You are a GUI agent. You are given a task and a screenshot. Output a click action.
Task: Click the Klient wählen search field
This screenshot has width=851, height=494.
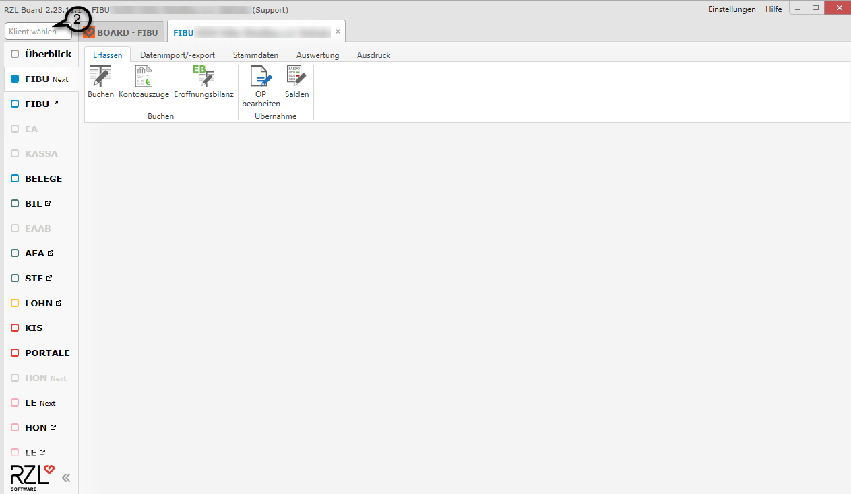34,32
